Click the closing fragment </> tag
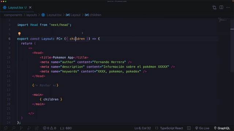This screenshot has height=131, width=234. click(31, 113)
